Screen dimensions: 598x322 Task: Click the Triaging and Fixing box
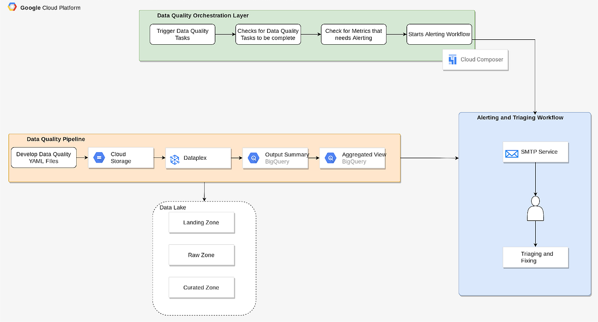pos(535,257)
